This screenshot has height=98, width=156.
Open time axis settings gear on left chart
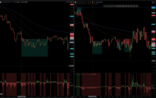[x=72, y=96]
